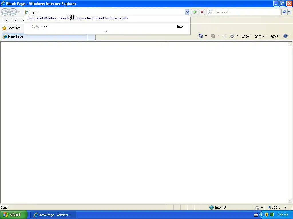Open the Print options dropdown arrow
293x219 pixels.
[237, 36]
